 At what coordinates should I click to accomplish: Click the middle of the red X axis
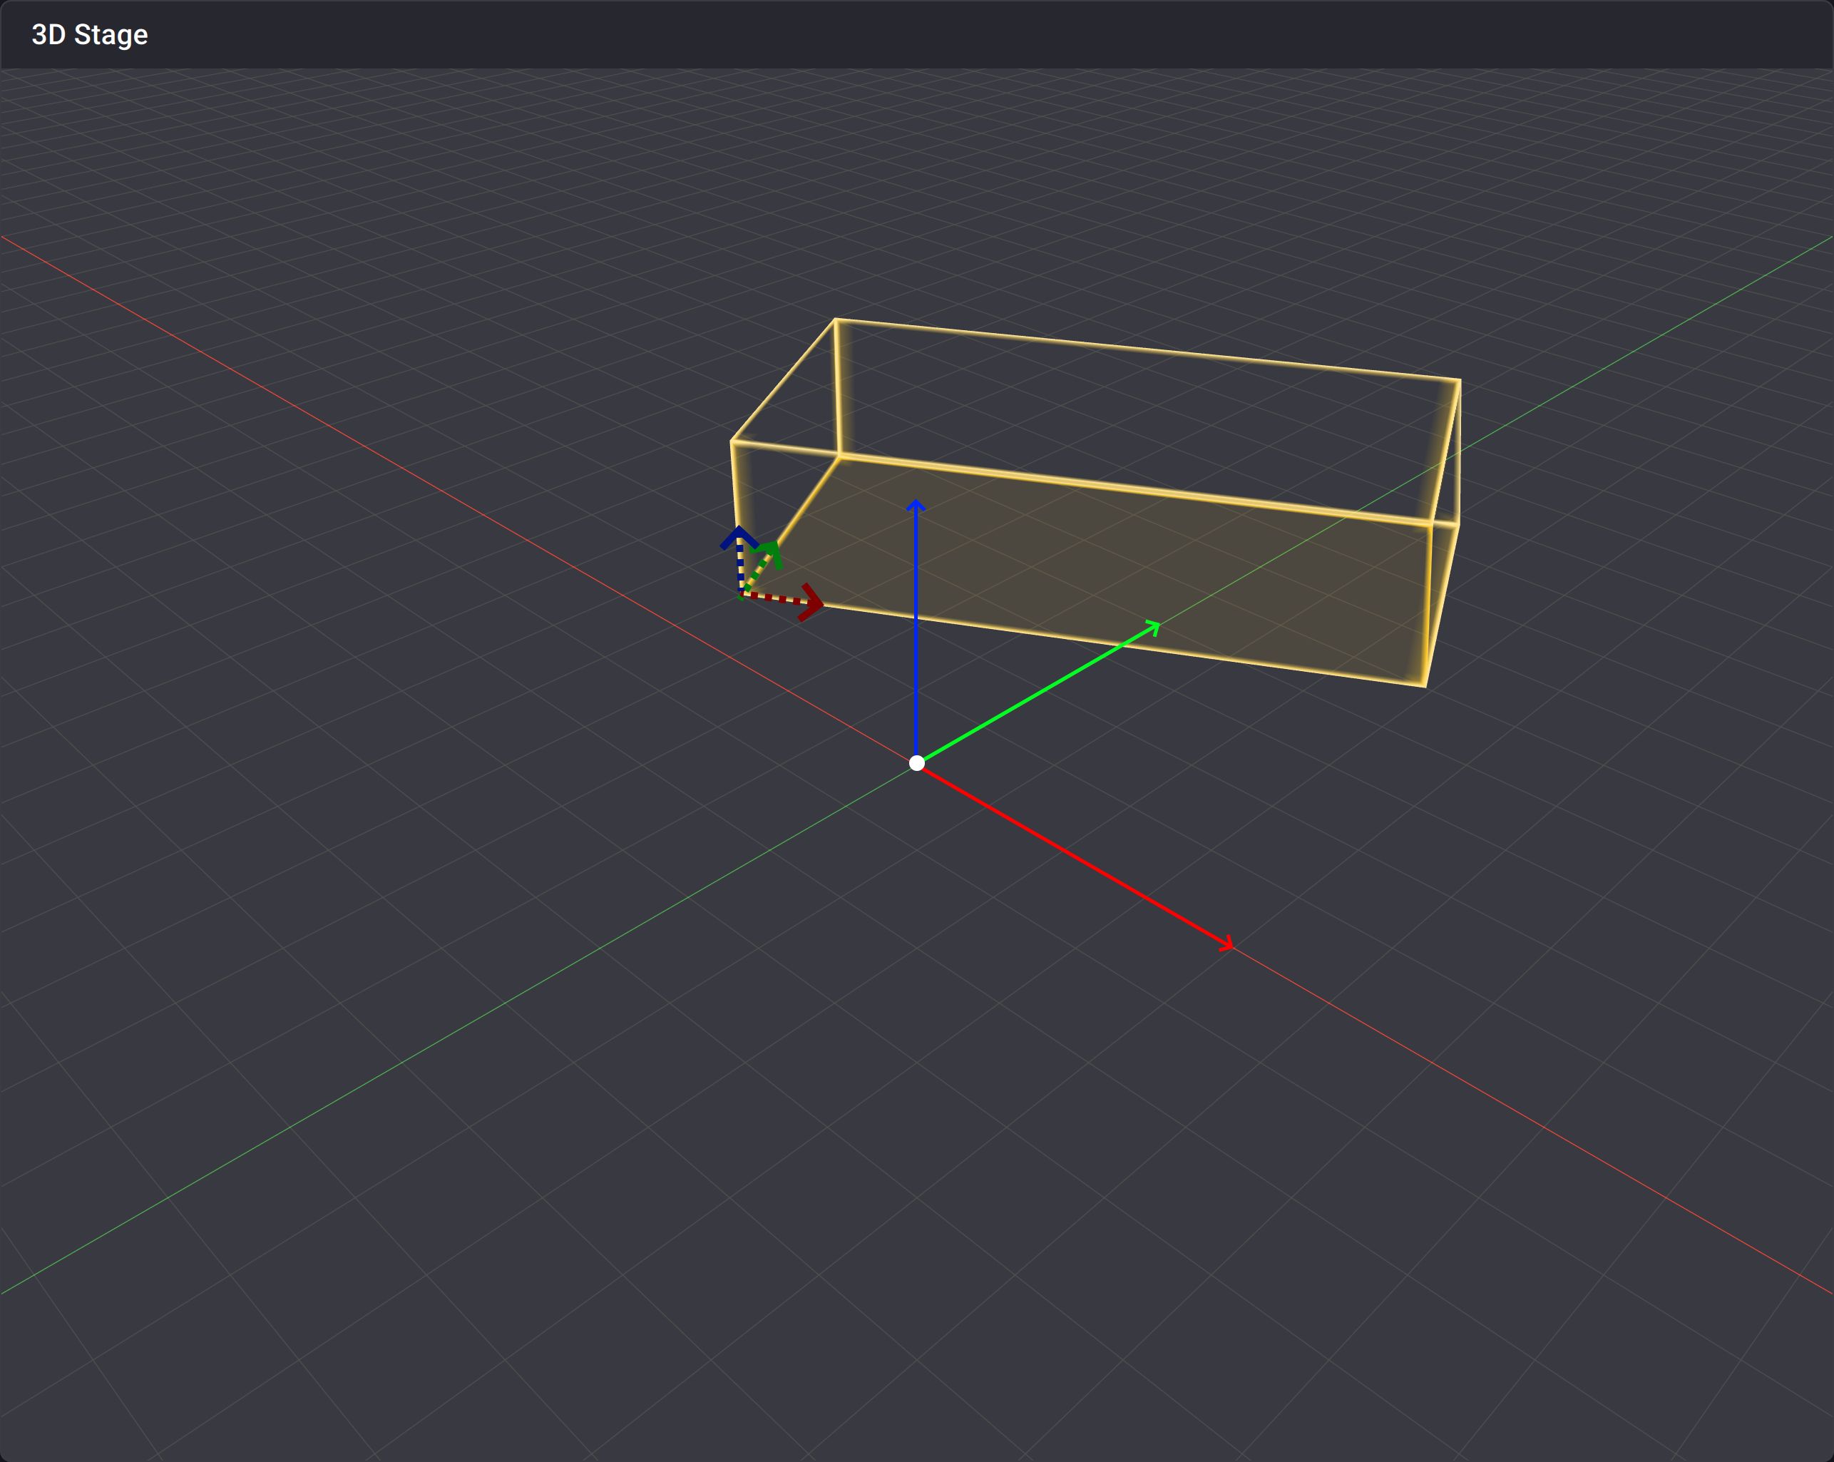[x=1074, y=854]
